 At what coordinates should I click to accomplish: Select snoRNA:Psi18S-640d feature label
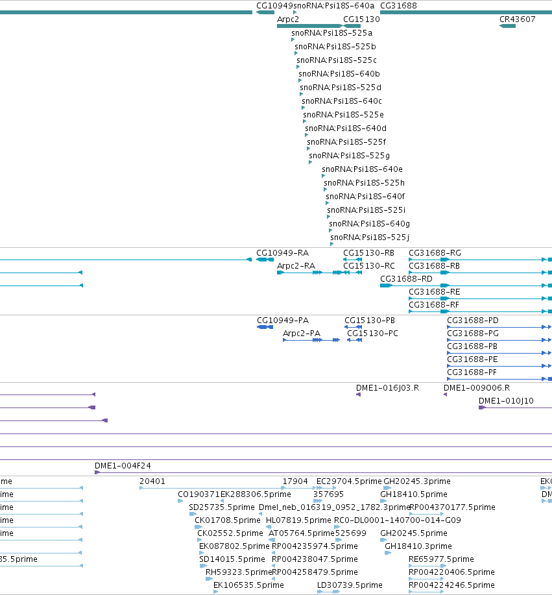pos(346,128)
